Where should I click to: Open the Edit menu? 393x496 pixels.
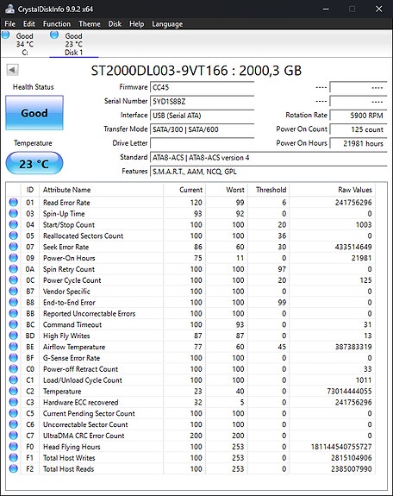click(28, 24)
